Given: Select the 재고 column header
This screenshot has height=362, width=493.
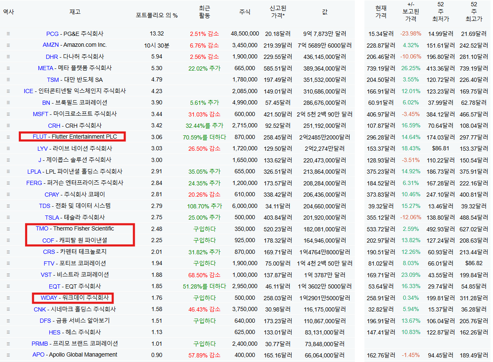Looking at the screenshot, I should (75, 12).
